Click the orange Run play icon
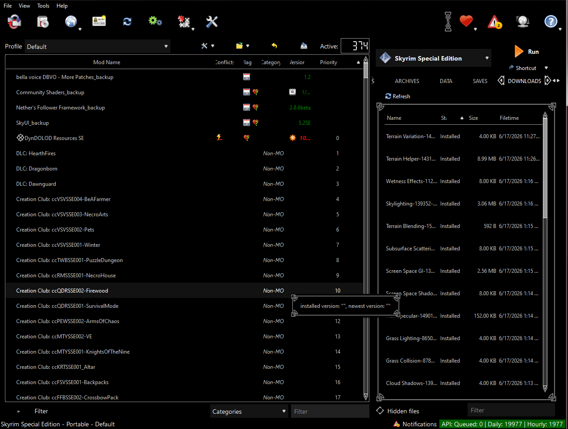 [x=519, y=52]
